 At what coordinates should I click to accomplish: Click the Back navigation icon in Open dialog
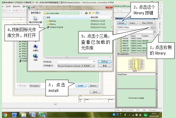(x=86, y=13)
